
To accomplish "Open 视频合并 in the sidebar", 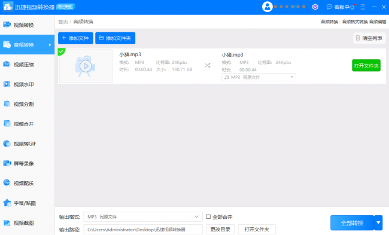I will (27, 124).
